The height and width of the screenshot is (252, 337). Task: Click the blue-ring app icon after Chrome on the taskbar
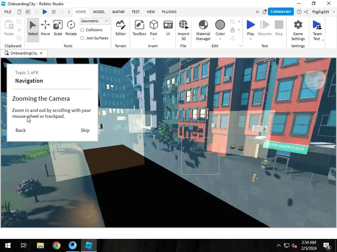pyautogui.click(x=73, y=245)
